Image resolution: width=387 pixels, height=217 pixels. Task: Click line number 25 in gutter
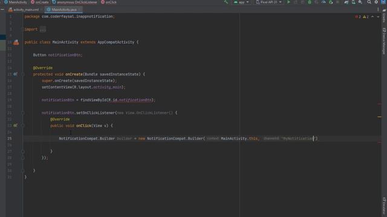click(x=10, y=139)
